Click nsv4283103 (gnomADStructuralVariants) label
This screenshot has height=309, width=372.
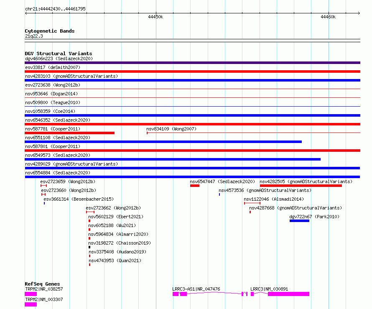71,76
